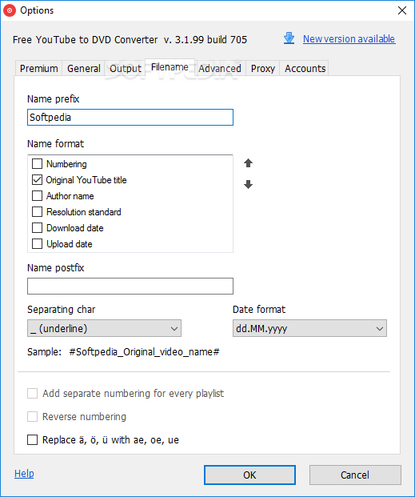Image resolution: width=415 pixels, height=497 pixels.
Task: Check the Download date option
Action: click(x=37, y=228)
